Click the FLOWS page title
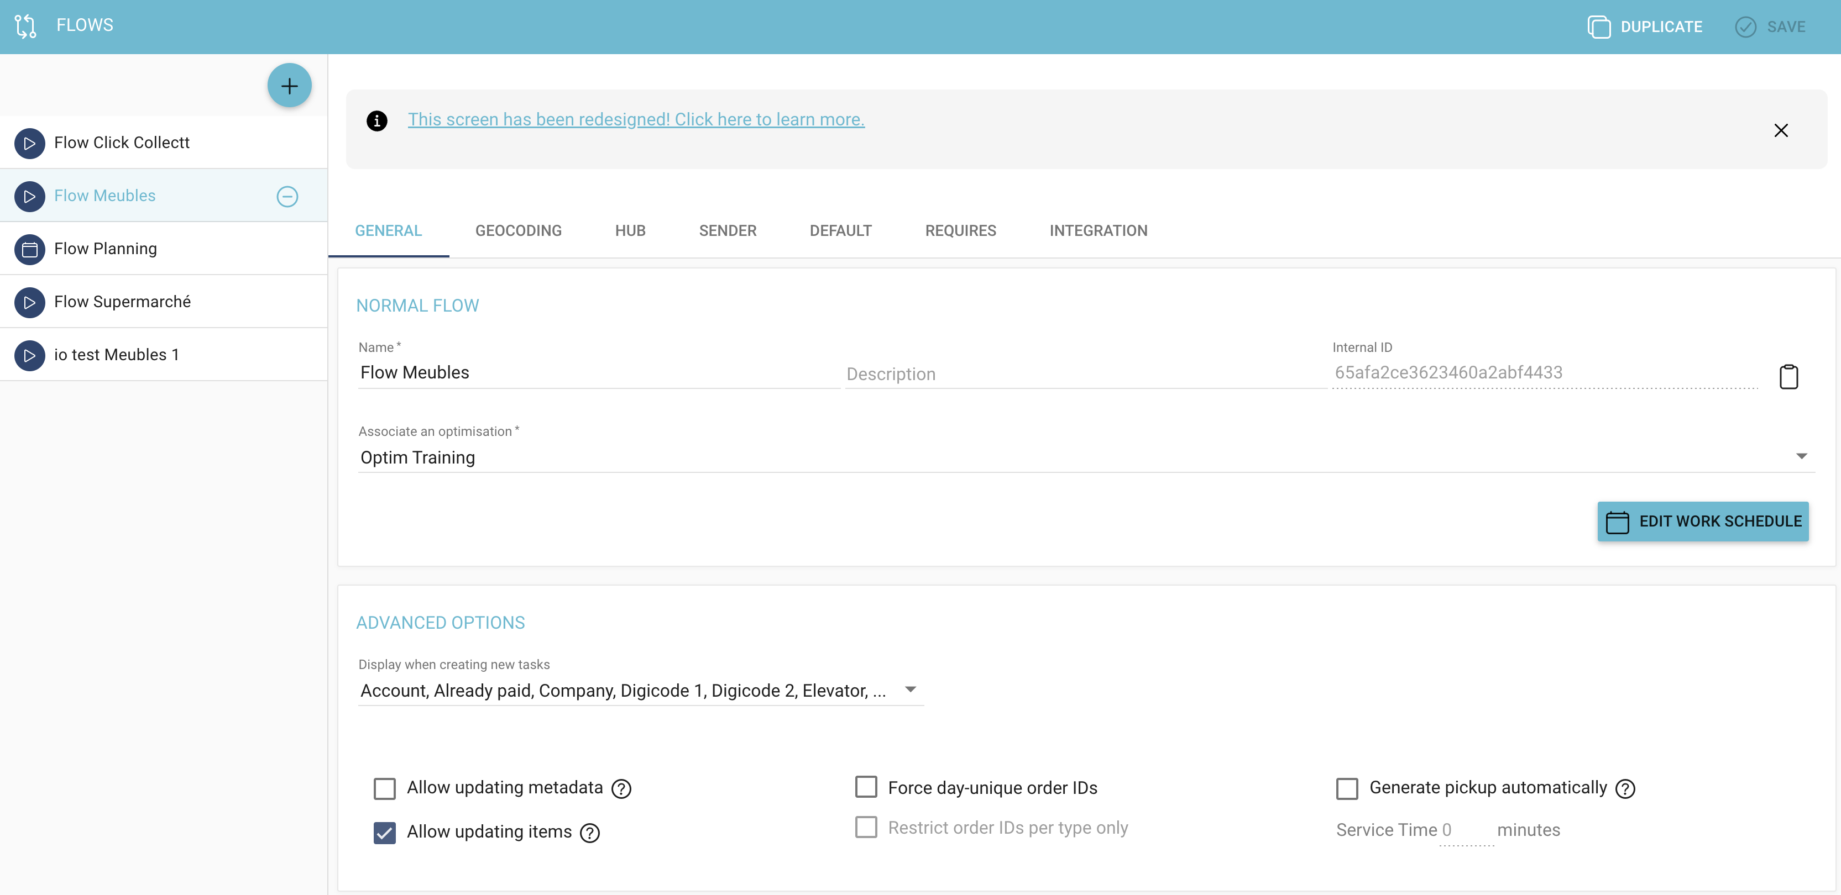The width and height of the screenshot is (1841, 895). 85,25
